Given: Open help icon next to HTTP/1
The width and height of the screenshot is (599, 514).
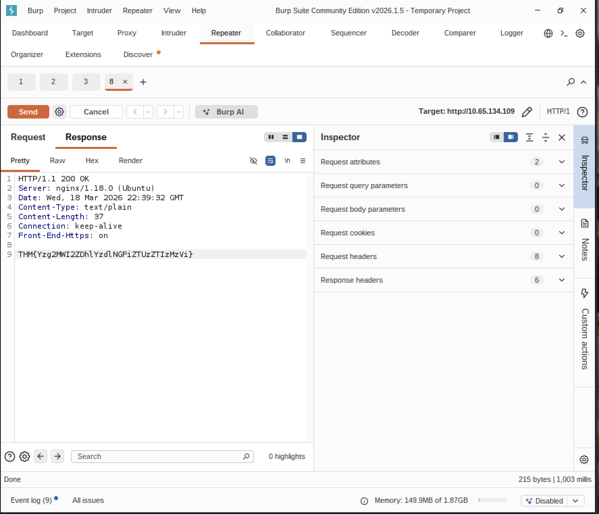Looking at the screenshot, I should click(x=582, y=112).
